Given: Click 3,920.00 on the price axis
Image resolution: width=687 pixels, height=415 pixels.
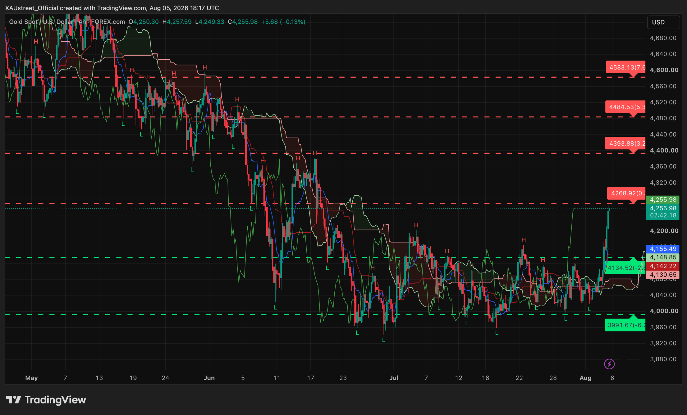Looking at the screenshot, I should tap(663, 343).
